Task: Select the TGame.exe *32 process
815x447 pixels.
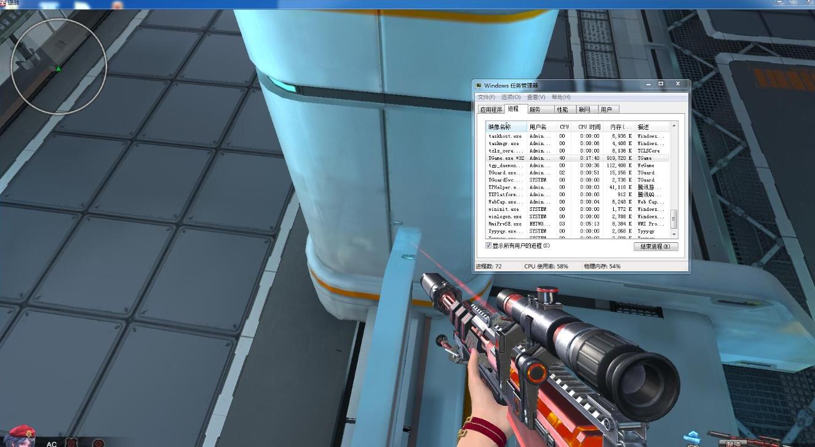Action: (578, 158)
